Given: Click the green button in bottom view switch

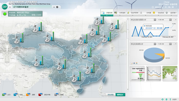Looking at the screenshot, I should click(120, 95).
